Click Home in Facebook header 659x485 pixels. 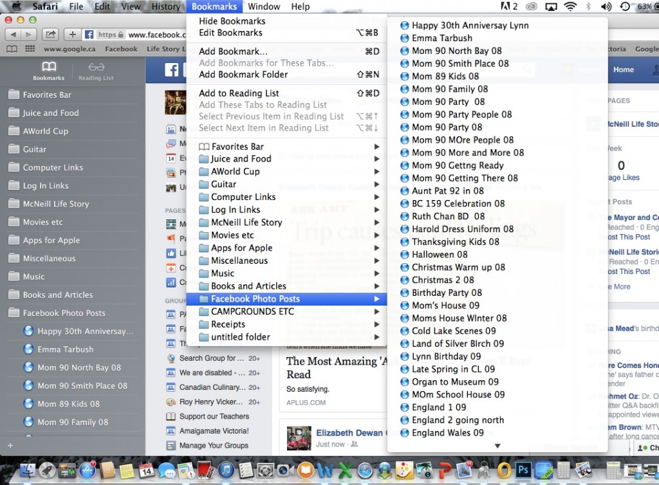tap(623, 69)
